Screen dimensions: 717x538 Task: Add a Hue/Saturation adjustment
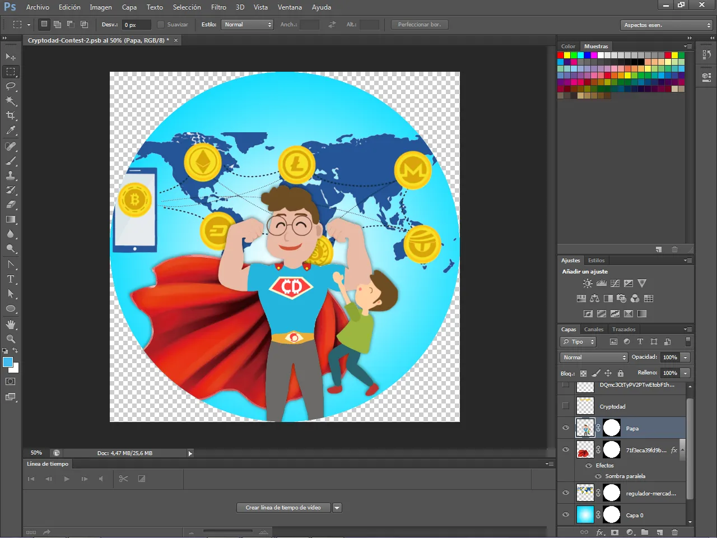[581, 299]
